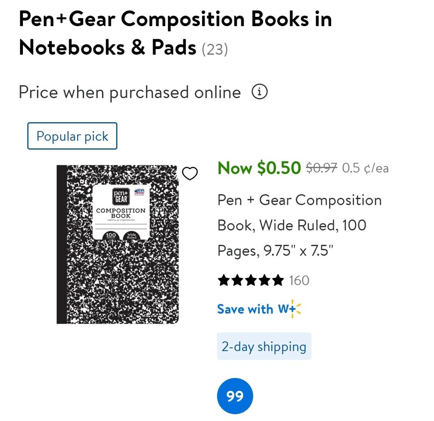Click the USA flag emblem on cover
Image resolution: width=434 pixels, height=421 pixels.
pyautogui.click(x=139, y=192)
